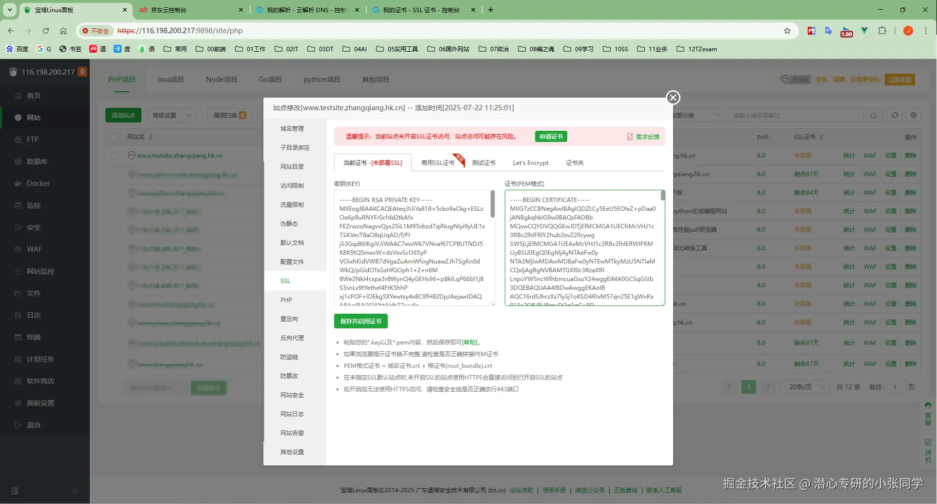This screenshot has width=937, height=504.
Task: Select the 证书夹 tab
Action: pyautogui.click(x=575, y=163)
